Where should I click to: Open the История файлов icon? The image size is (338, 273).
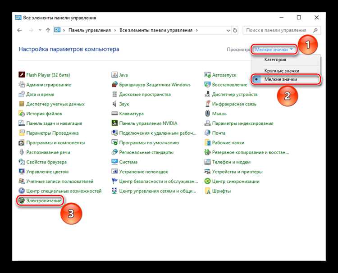(x=22, y=114)
